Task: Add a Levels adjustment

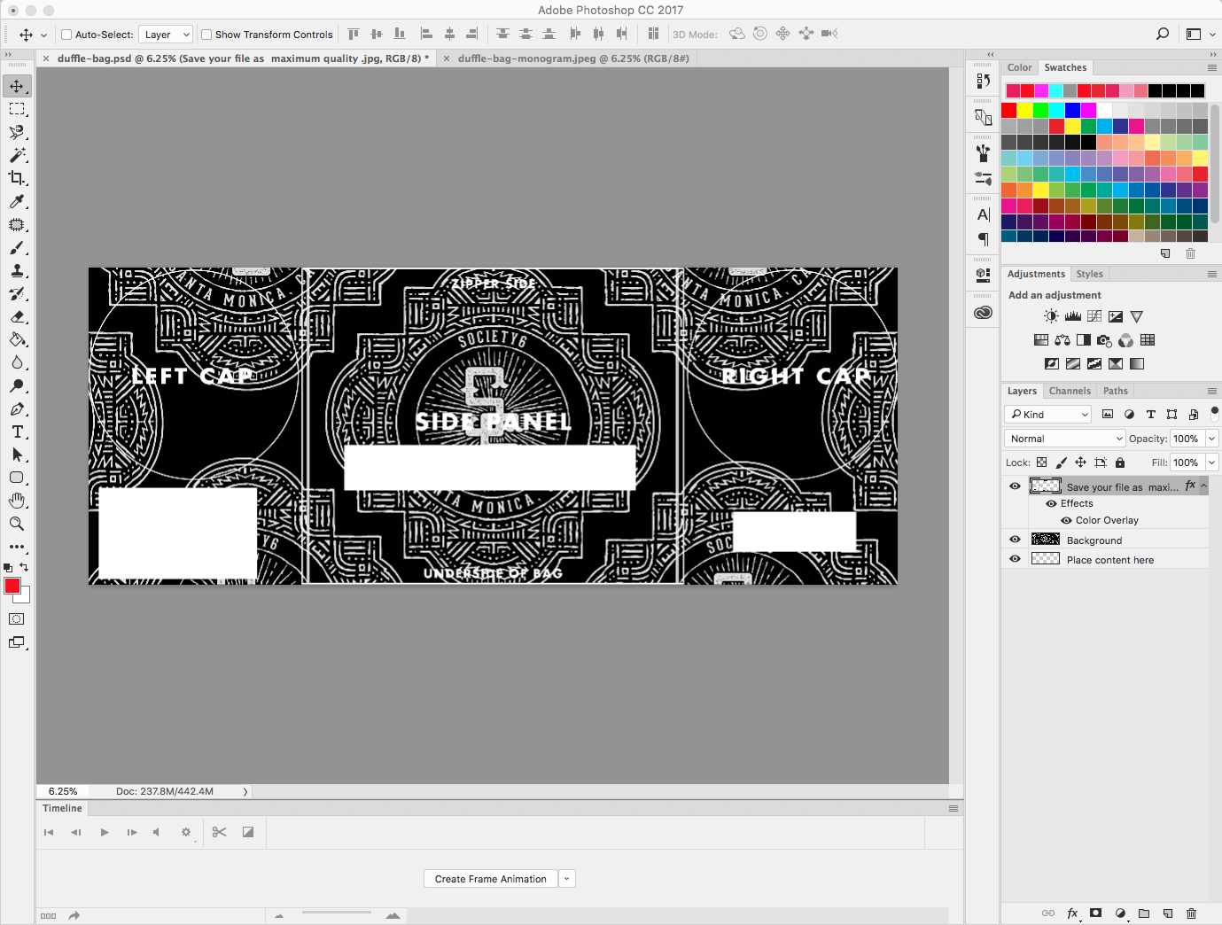Action: coord(1073,316)
